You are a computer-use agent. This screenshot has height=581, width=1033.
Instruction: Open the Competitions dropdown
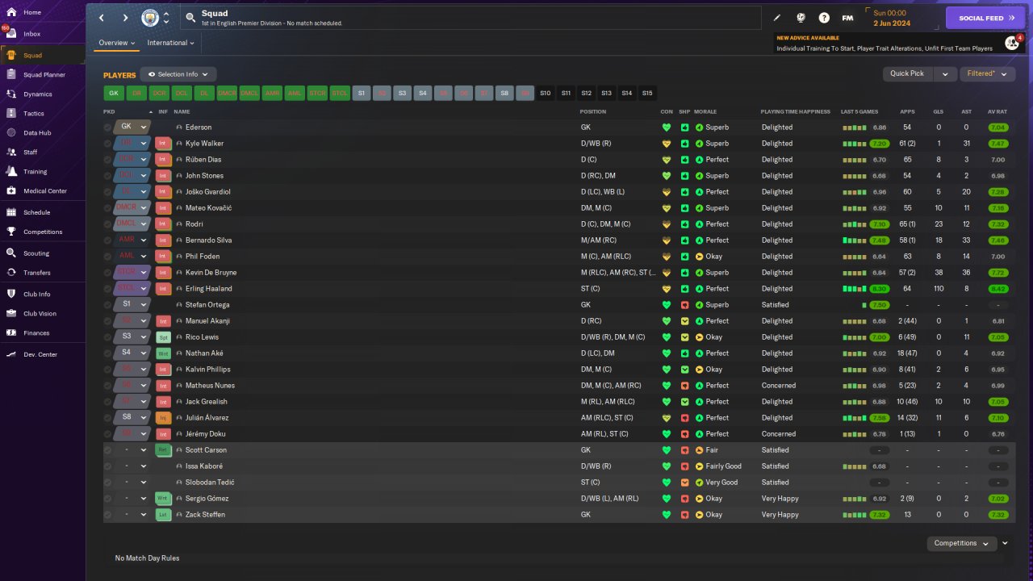click(x=961, y=543)
